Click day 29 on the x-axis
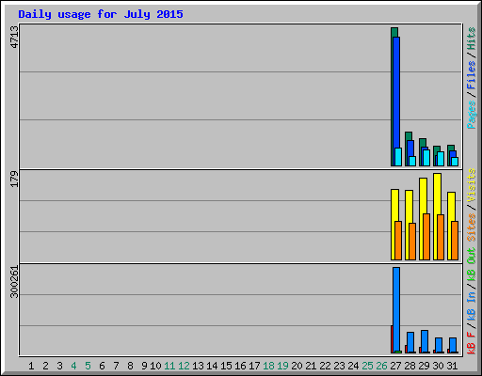482x376 pixels. 424,366
